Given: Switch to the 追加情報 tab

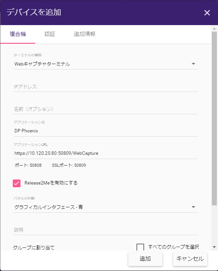Looking at the screenshot, I should tap(85, 34).
